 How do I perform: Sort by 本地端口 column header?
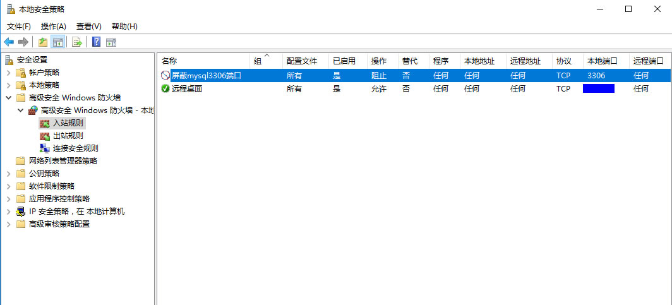click(605, 61)
